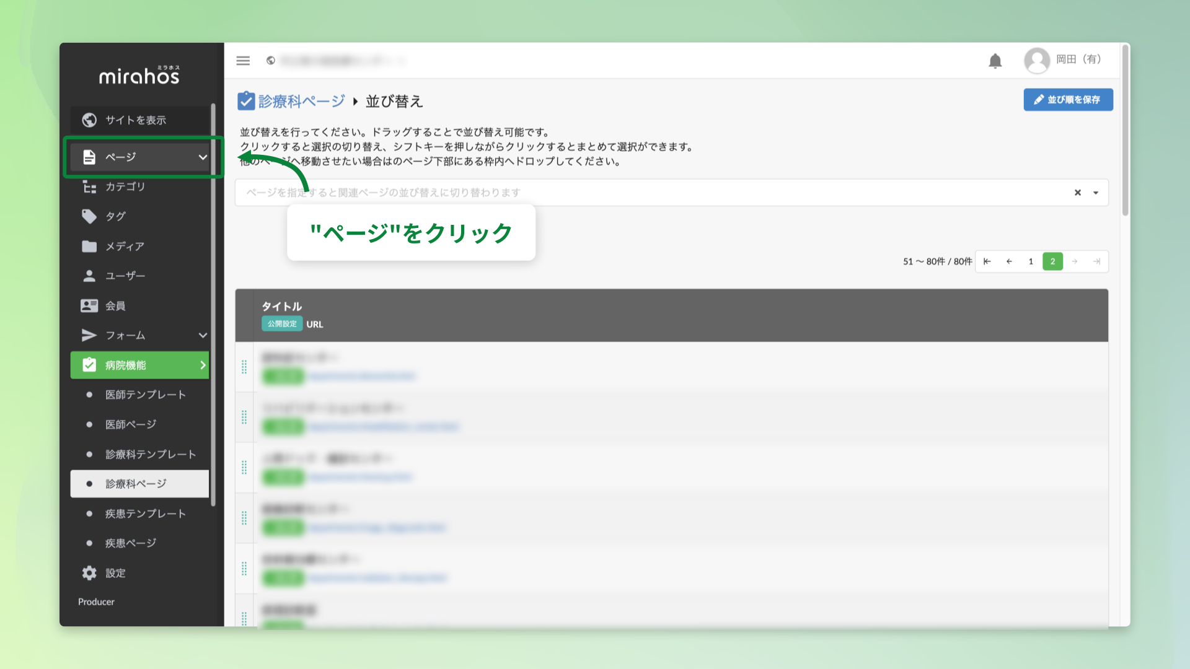Screen dimensions: 1190x669
Task: Click the globe icon beside サイトを表示
Action: [89, 120]
